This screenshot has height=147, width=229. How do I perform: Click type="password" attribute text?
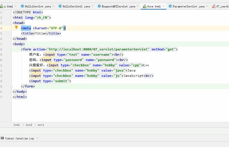(69, 60)
